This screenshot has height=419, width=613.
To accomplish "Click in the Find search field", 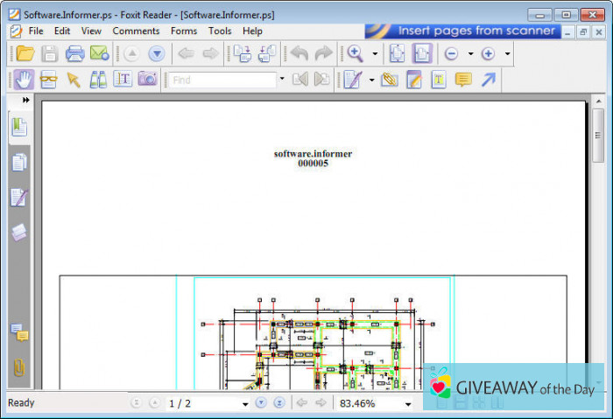I will 222,80.
